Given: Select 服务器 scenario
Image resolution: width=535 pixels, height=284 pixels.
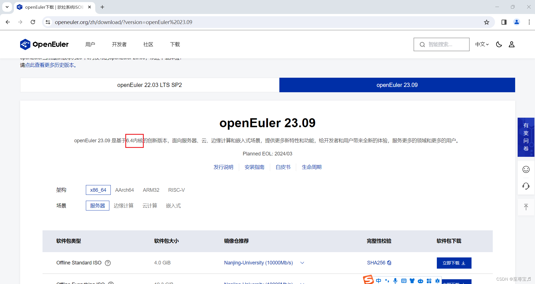Looking at the screenshot, I should 98,206.
